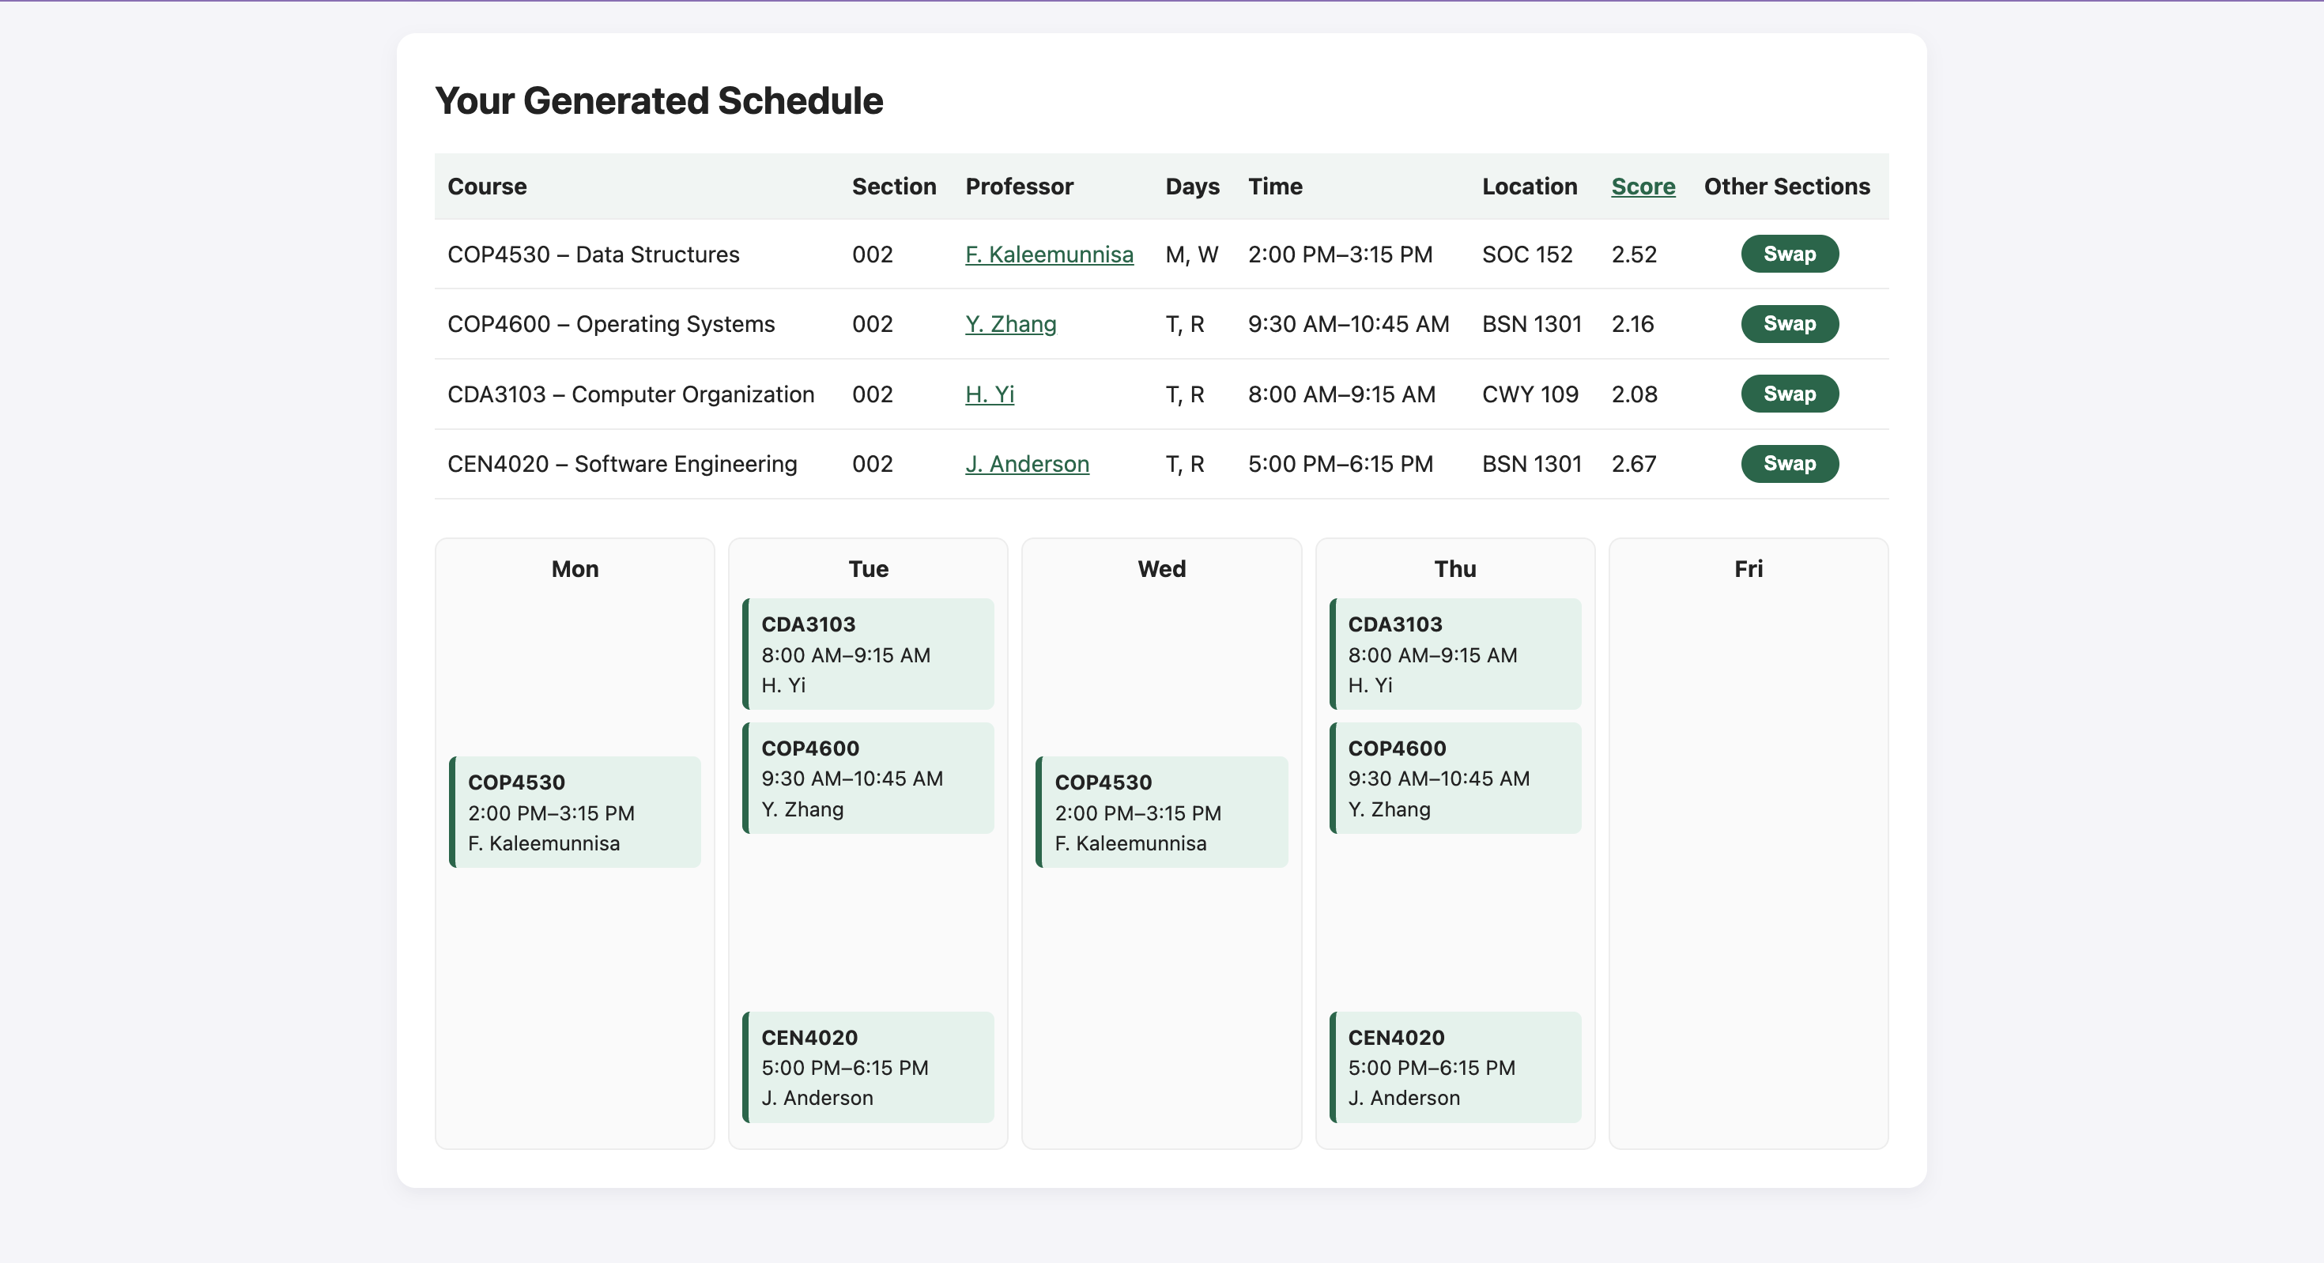Swap the COP4600 Operating Systems section
This screenshot has height=1263, width=2324.
(1789, 324)
